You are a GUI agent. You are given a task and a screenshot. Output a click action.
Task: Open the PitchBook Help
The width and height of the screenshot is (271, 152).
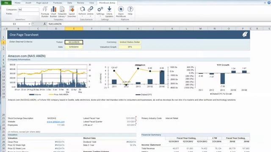click(x=130, y=11)
